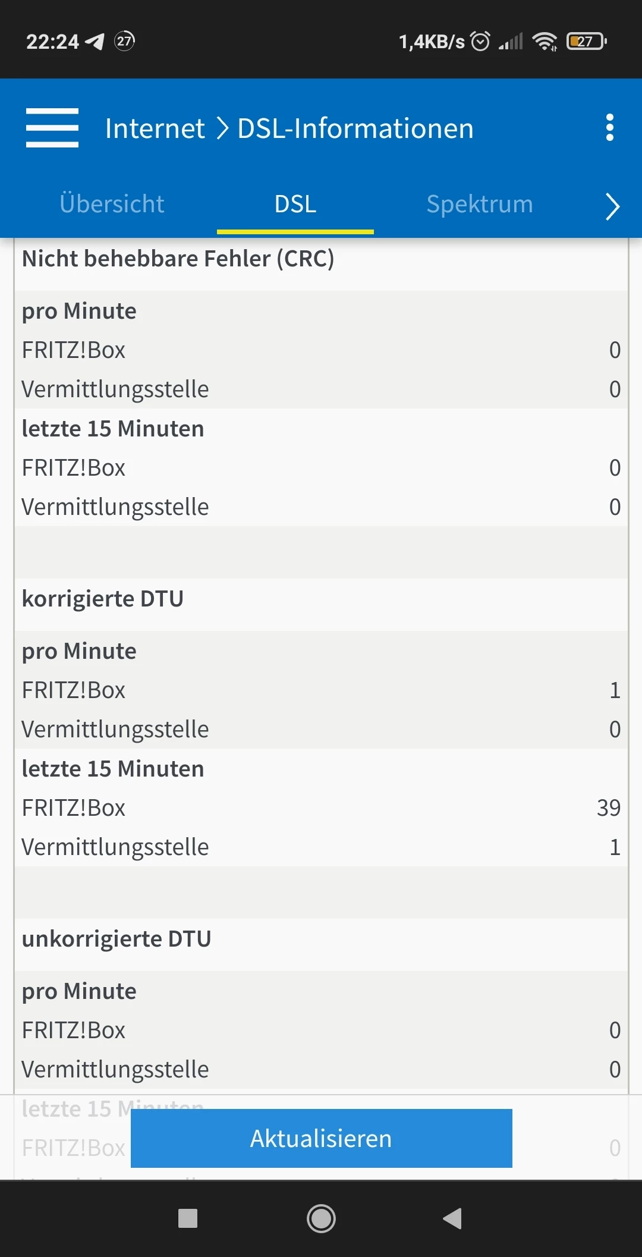Image resolution: width=642 pixels, height=1257 pixels.
Task: Select the DSL tab
Action: click(295, 204)
